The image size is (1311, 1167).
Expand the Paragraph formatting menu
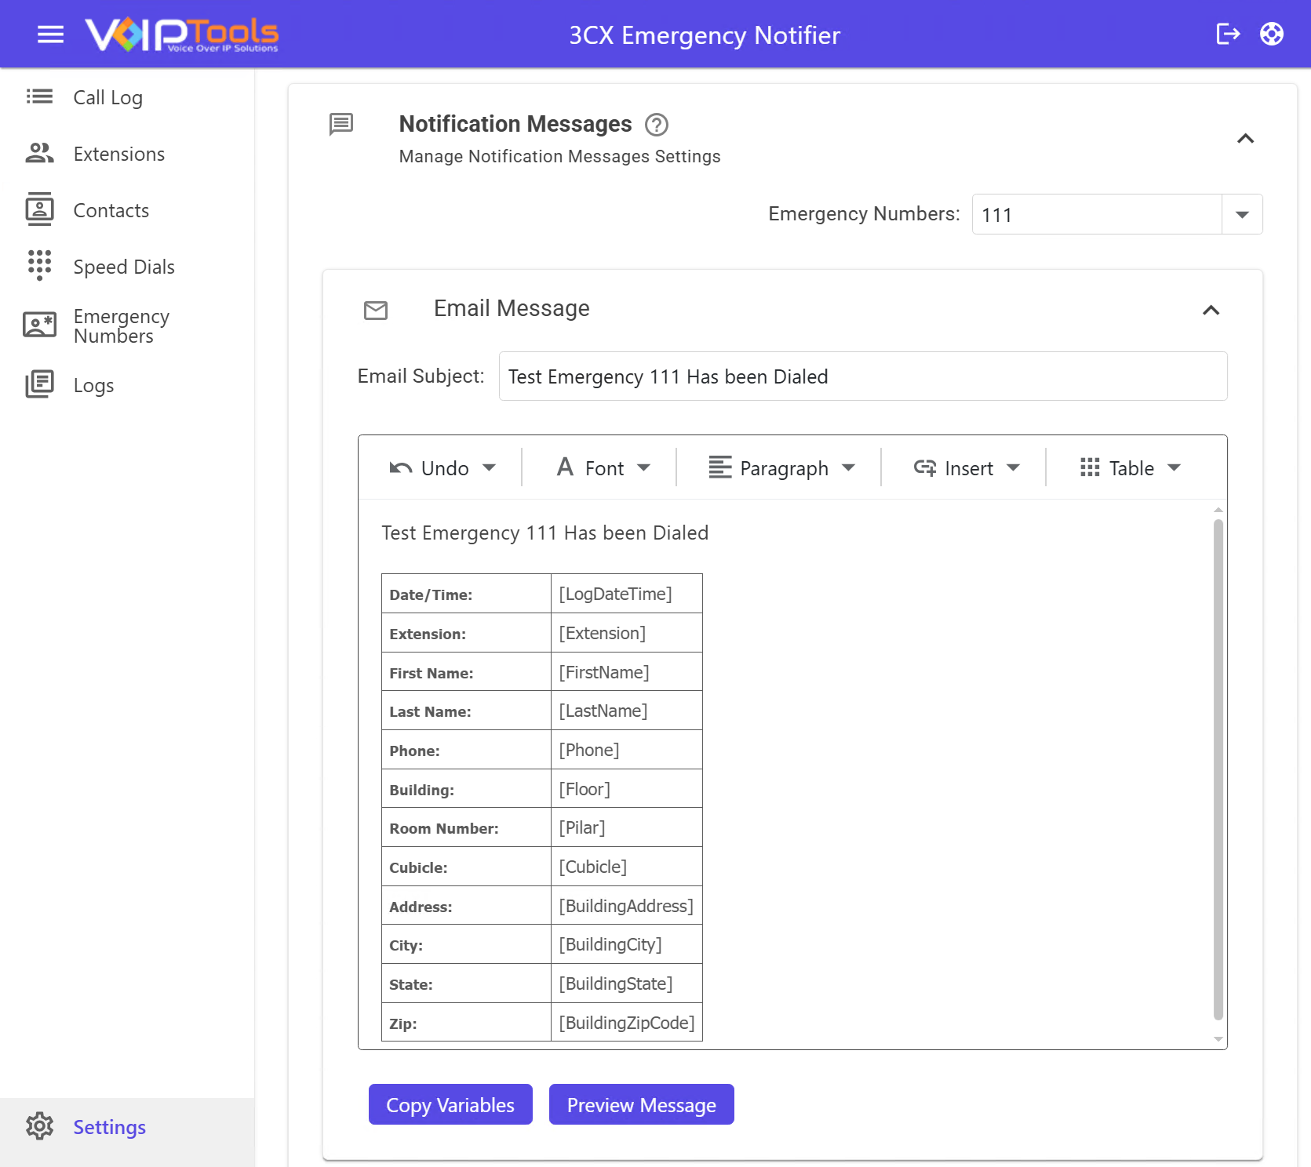[781, 468]
